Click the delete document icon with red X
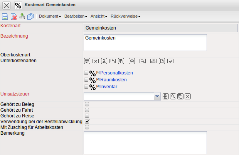 pyautogui.click(x=13, y=16)
